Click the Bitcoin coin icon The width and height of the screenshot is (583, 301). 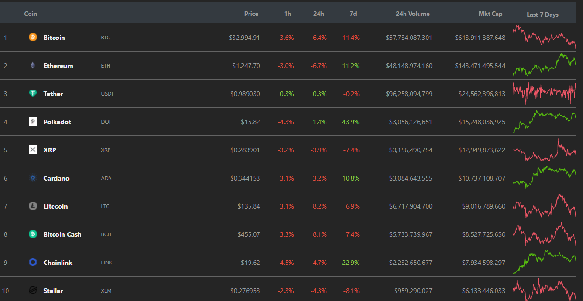[x=33, y=38]
